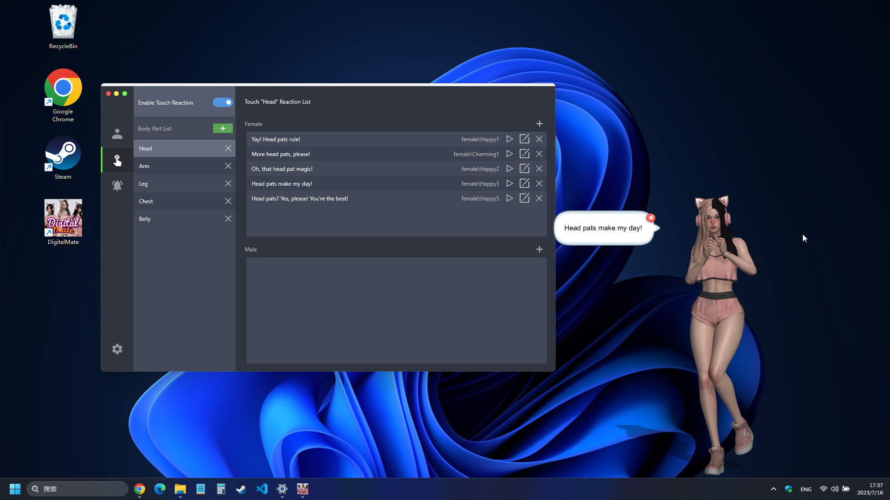Click the play button for 'More head pats, please!'
The height and width of the screenshot is (500, 890).
coord(509,153)
